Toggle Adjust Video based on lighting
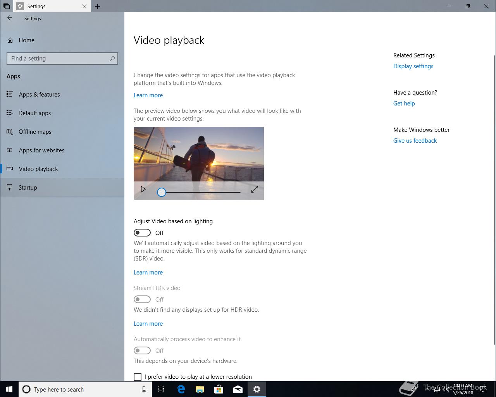Screen dimensions: 496x397 142,233
